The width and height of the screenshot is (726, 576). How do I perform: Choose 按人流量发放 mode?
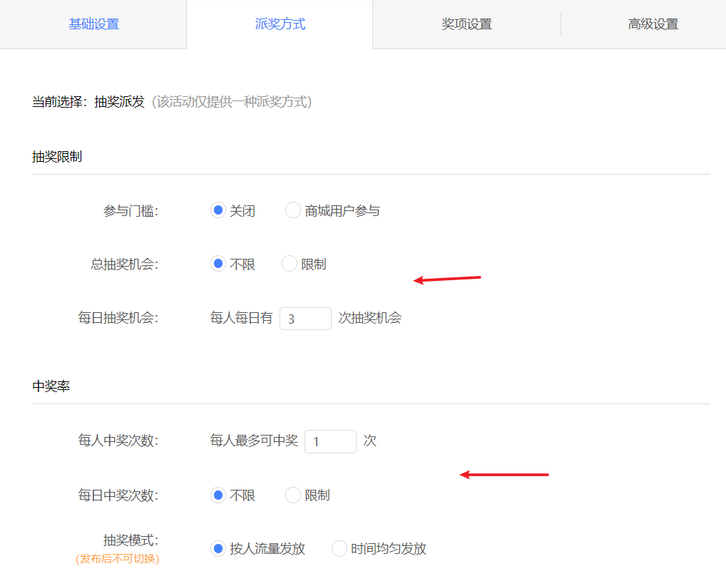pos(218,548)
